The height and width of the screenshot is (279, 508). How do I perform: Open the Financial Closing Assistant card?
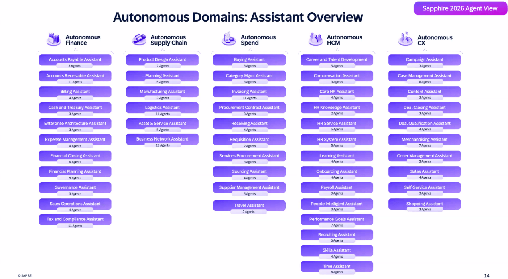75,156
